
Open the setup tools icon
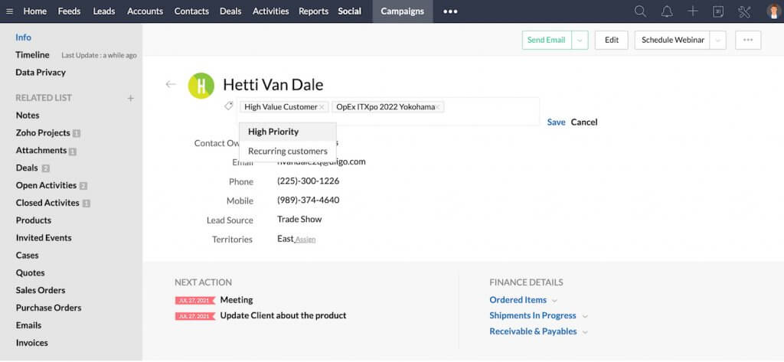[744, 11]
